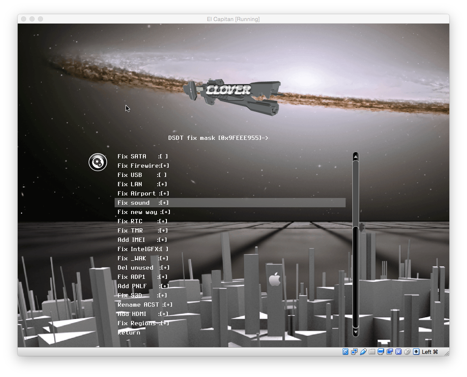Select Return to leave the menu
This screenshot has width=467, height=377.
point(230,332)
